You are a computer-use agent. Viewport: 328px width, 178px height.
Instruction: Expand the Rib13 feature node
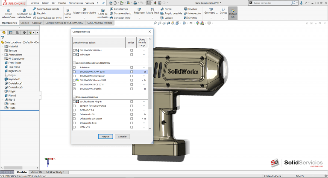click(2, 99)
